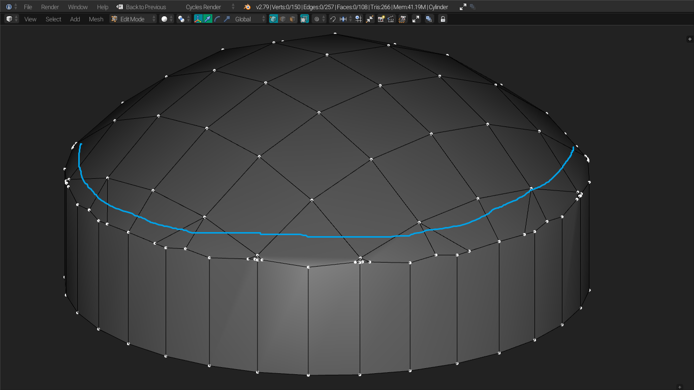Click expand arrows icon in 3D header
Screen dimensions: 694x390
click(416, 19)
